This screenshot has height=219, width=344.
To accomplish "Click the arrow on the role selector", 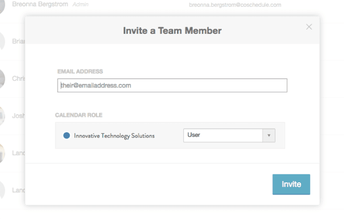I will point(269,135).
